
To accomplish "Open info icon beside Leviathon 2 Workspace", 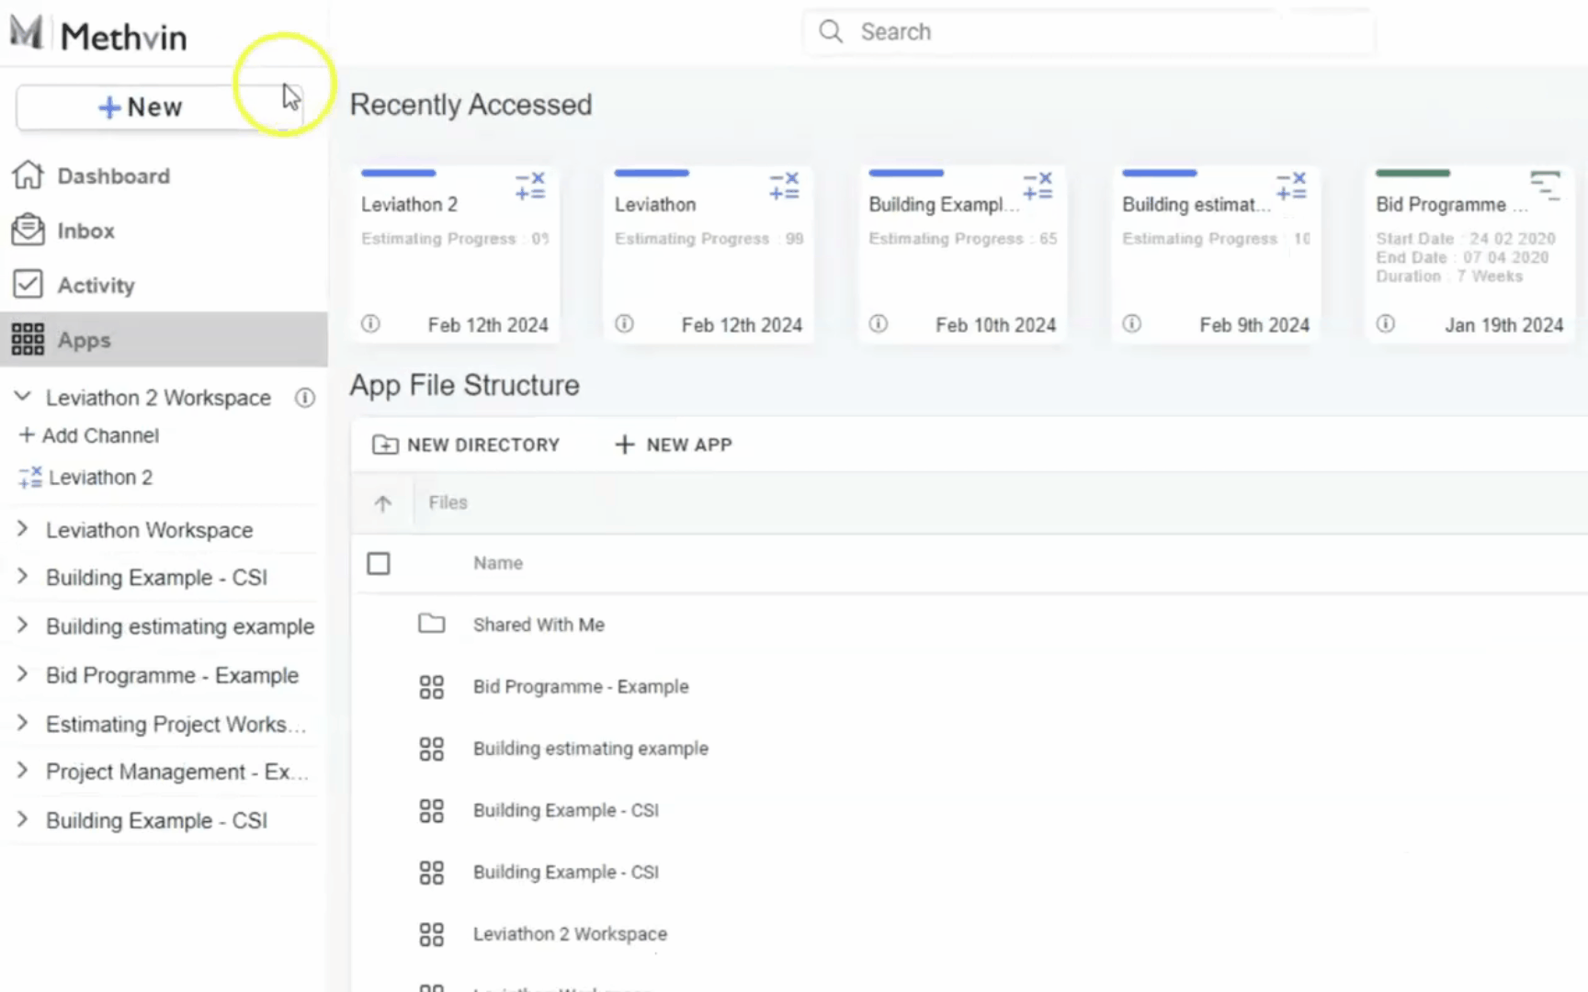I will click(x=304, y=398).
